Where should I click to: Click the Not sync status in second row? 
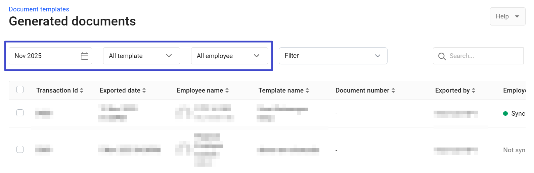click(x=514, y=150)
